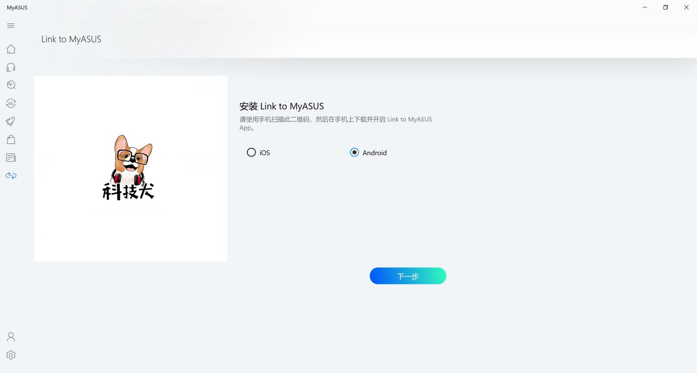Click the scan QR code instruction text
The height and width of the screenshot is (373, 697).
[x=336, y=123]
